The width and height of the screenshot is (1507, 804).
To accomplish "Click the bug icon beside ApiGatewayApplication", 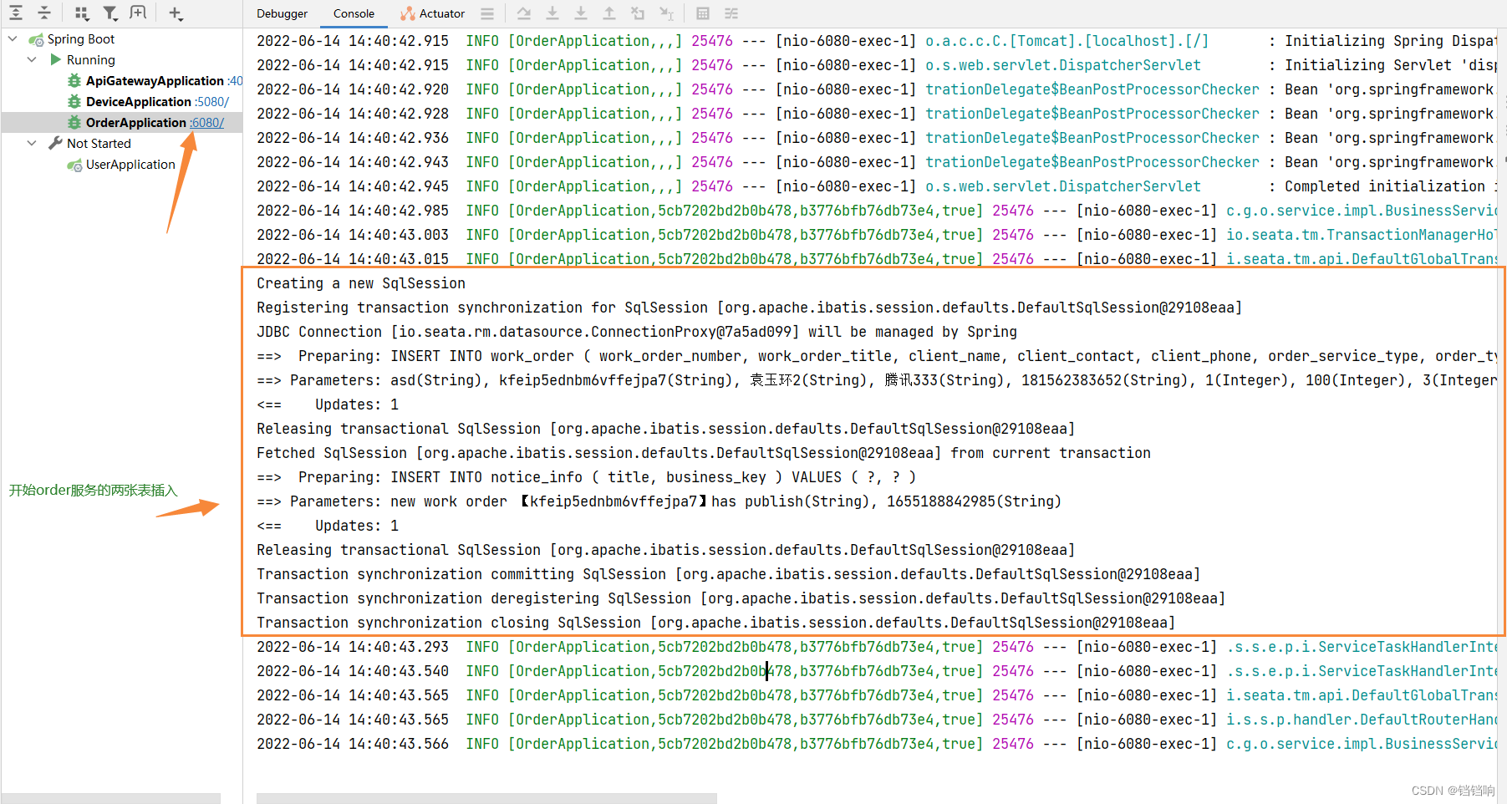I will coord(74,80).
